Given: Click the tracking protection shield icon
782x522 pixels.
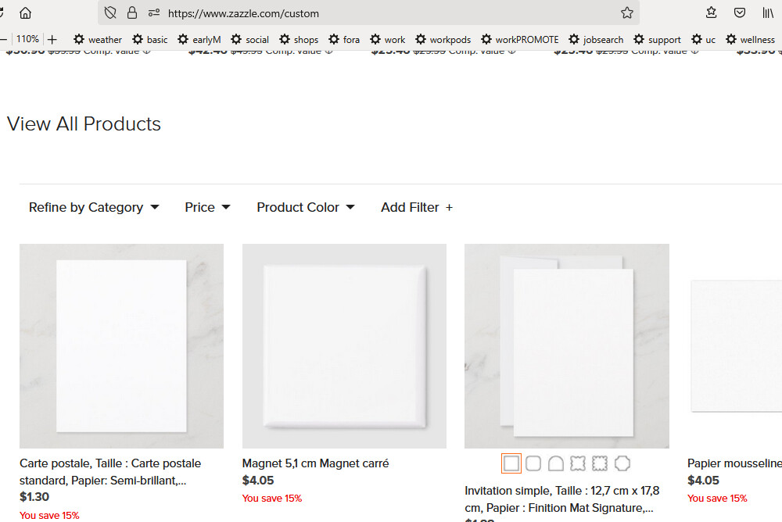Looking at the screenshot, I should (x=110, y=13).
